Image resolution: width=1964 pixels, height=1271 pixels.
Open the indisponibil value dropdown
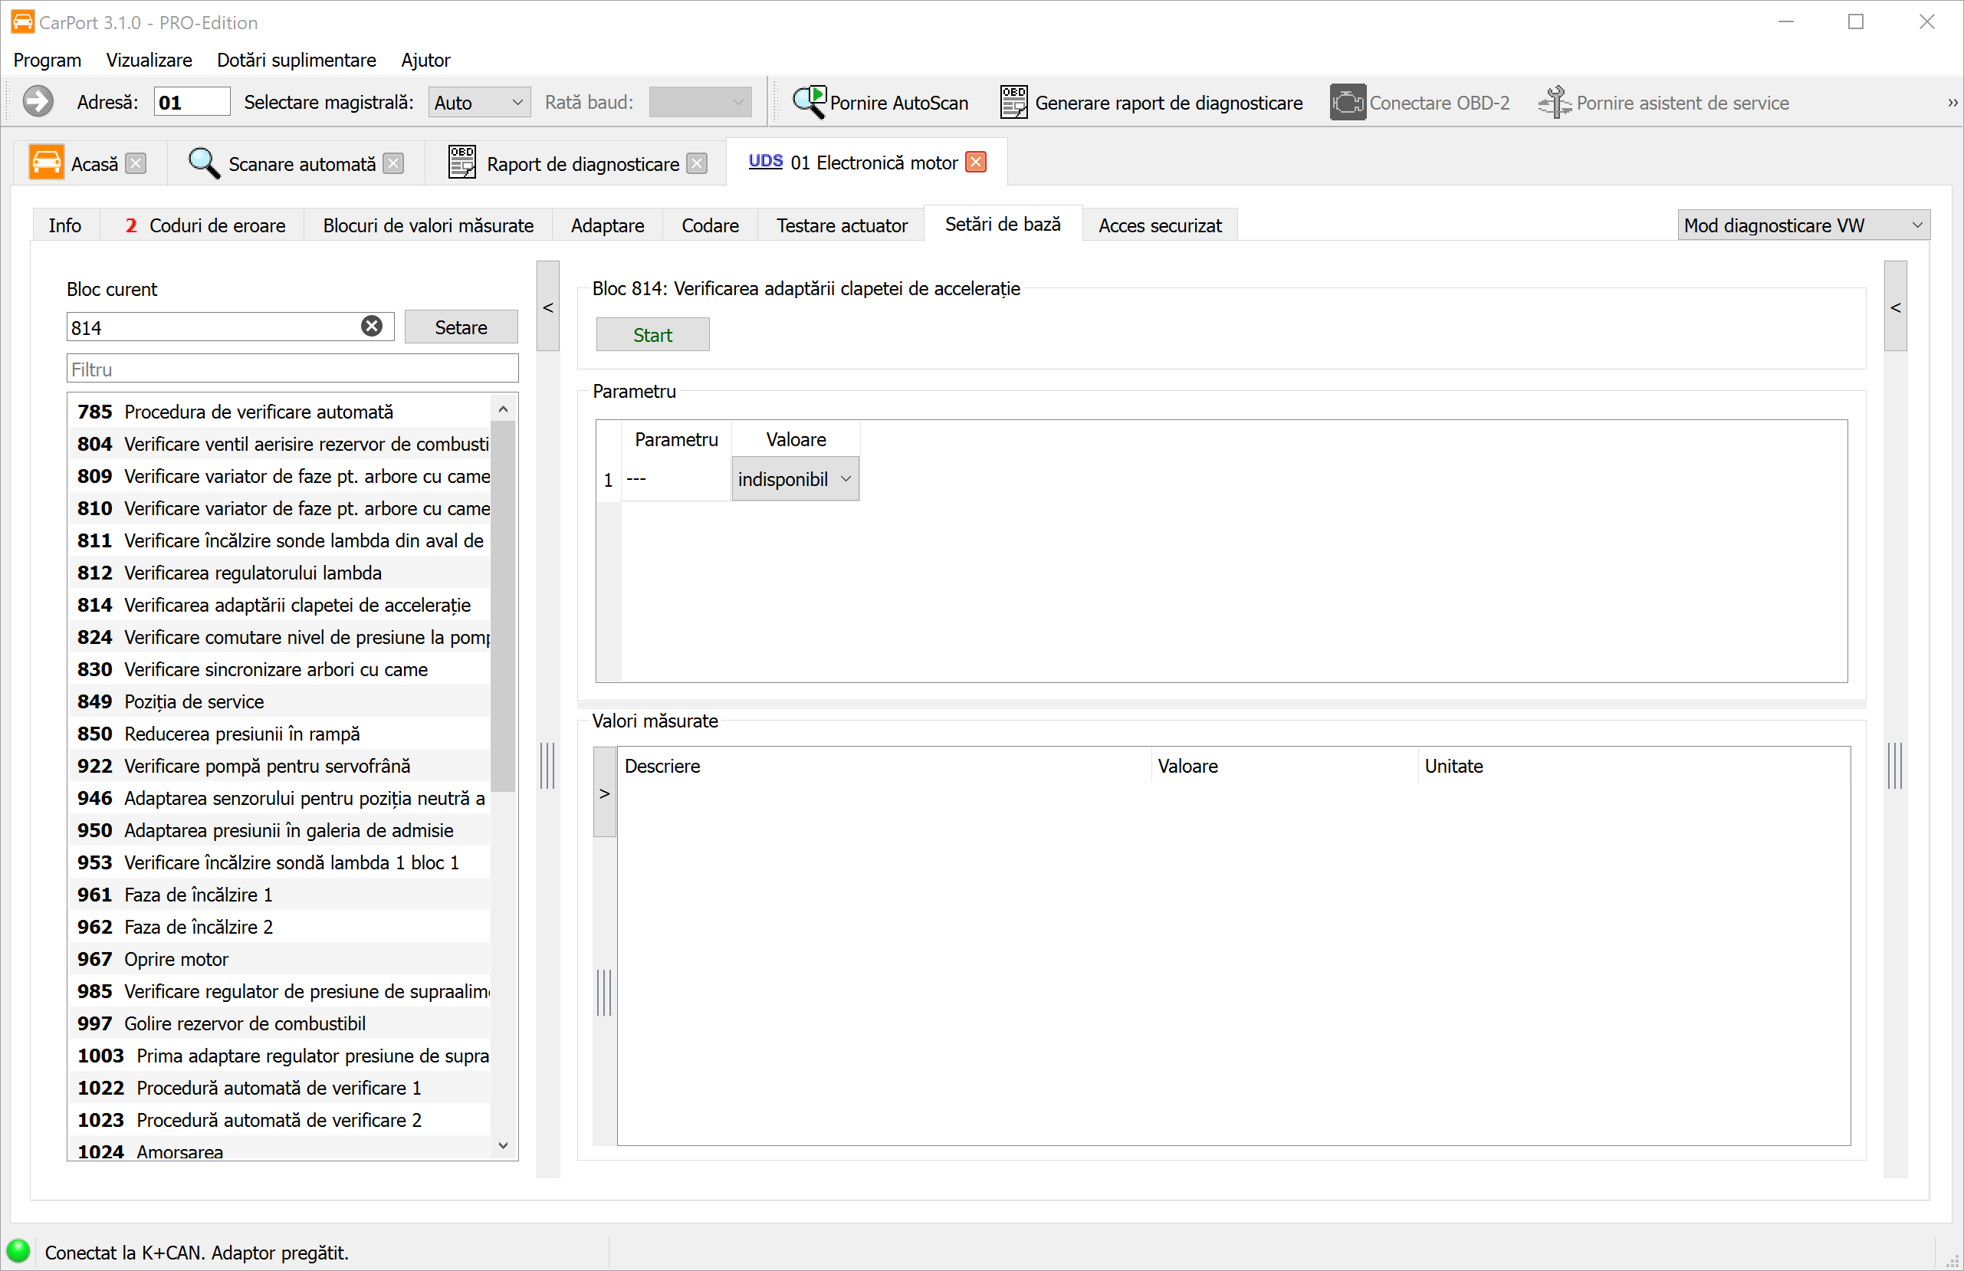point(795,480)
